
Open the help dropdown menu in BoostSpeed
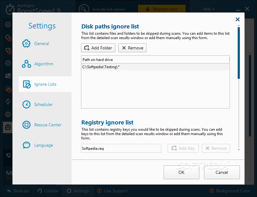coord(209,9)
